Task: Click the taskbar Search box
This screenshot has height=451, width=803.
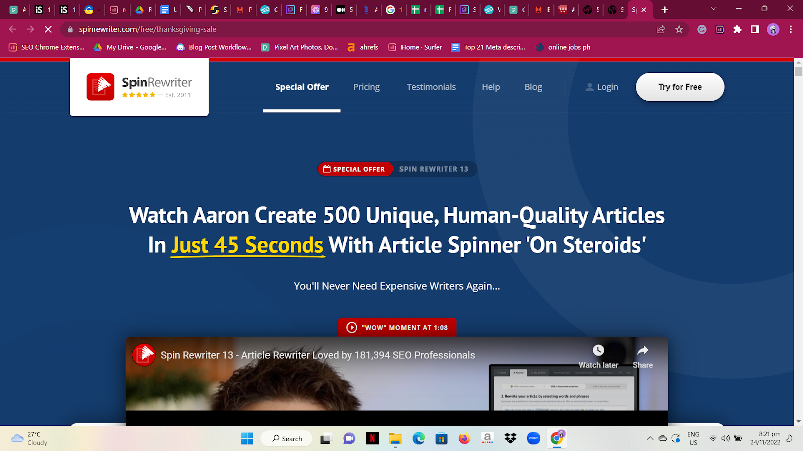Action: tap(287, 439)
